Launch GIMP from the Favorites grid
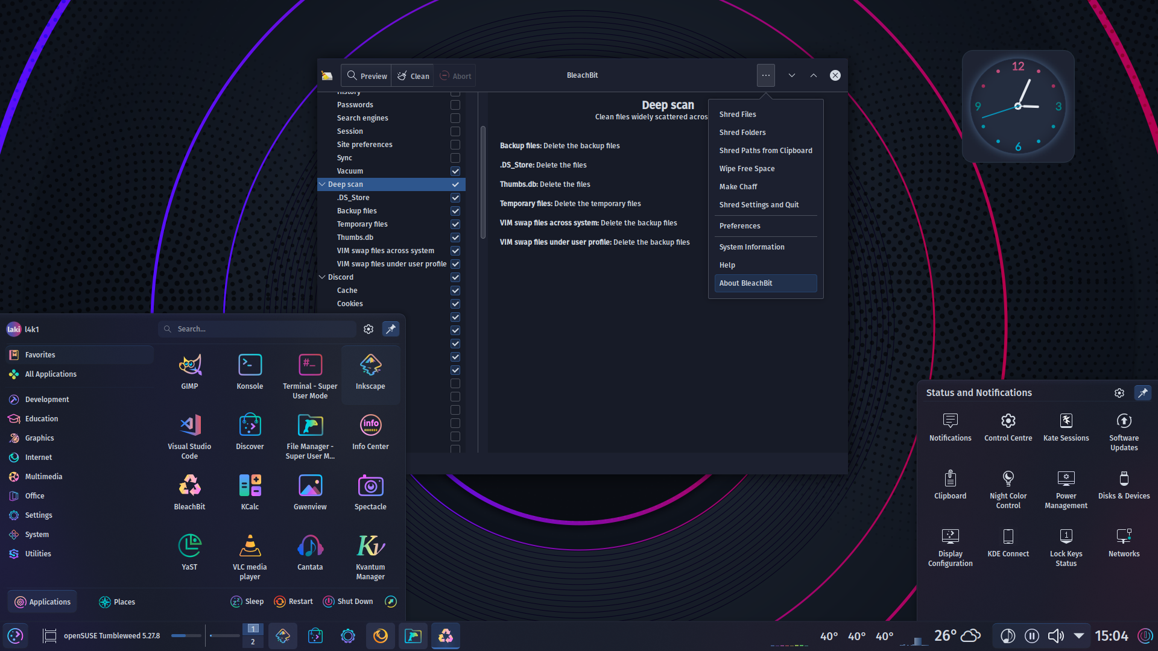1158x651 pixels. pos(189,373)
